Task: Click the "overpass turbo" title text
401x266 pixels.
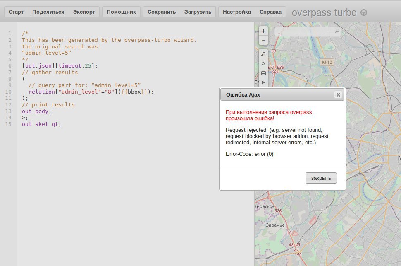Action: pos(324,12)
